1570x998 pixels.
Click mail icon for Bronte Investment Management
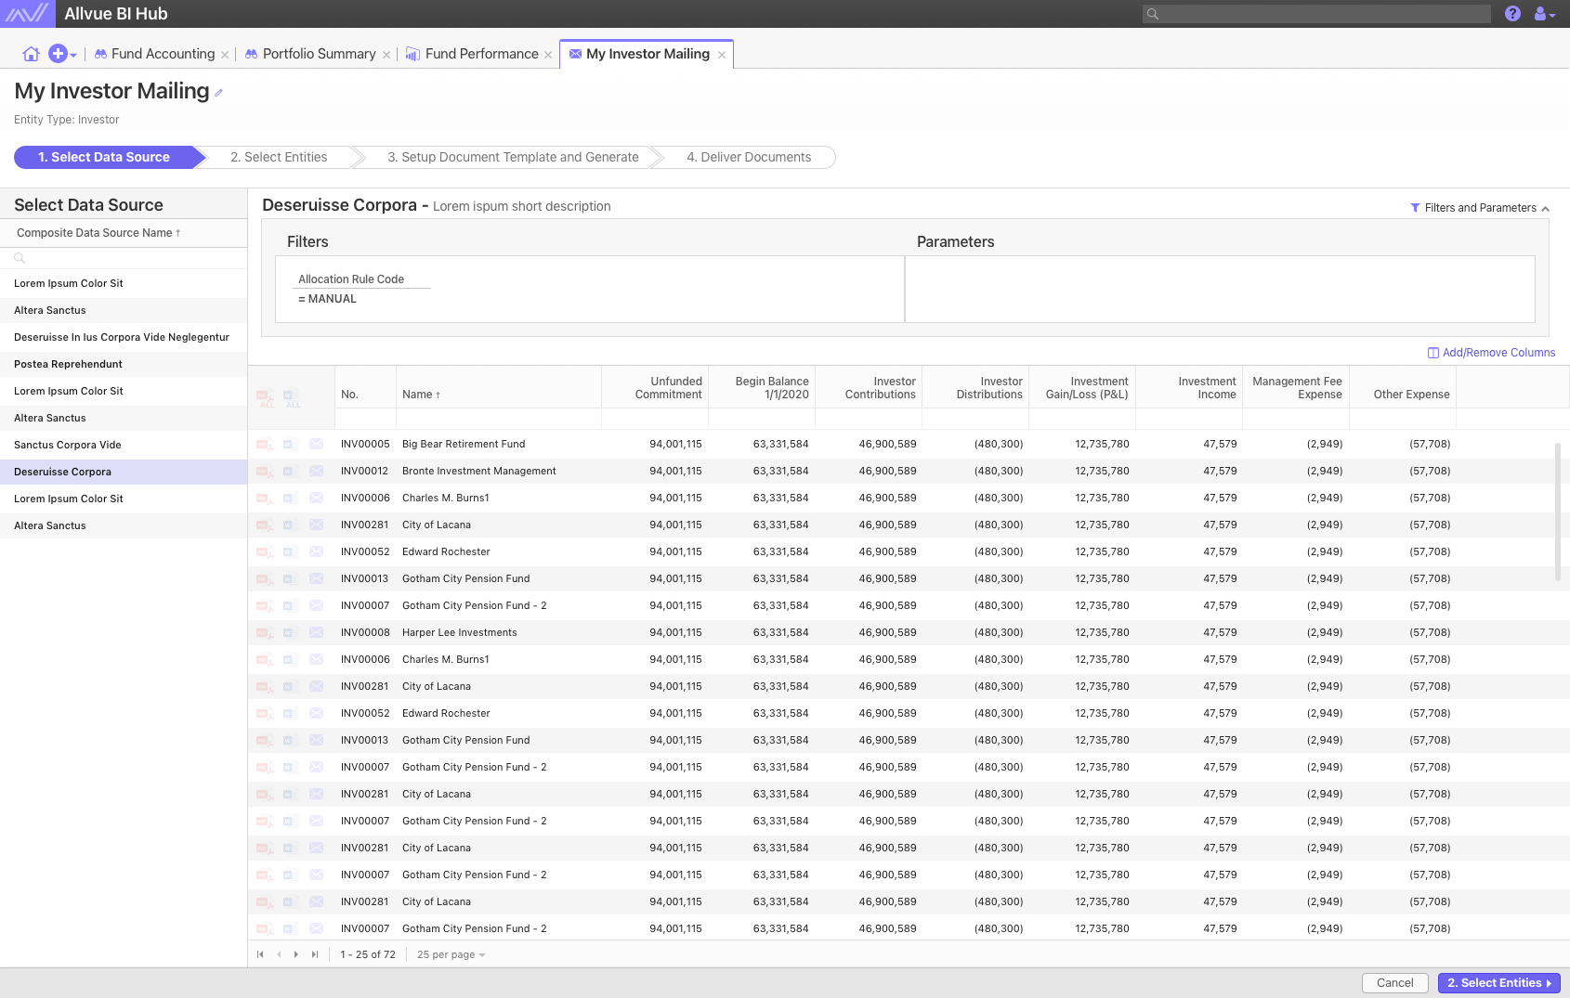point(316,471)
